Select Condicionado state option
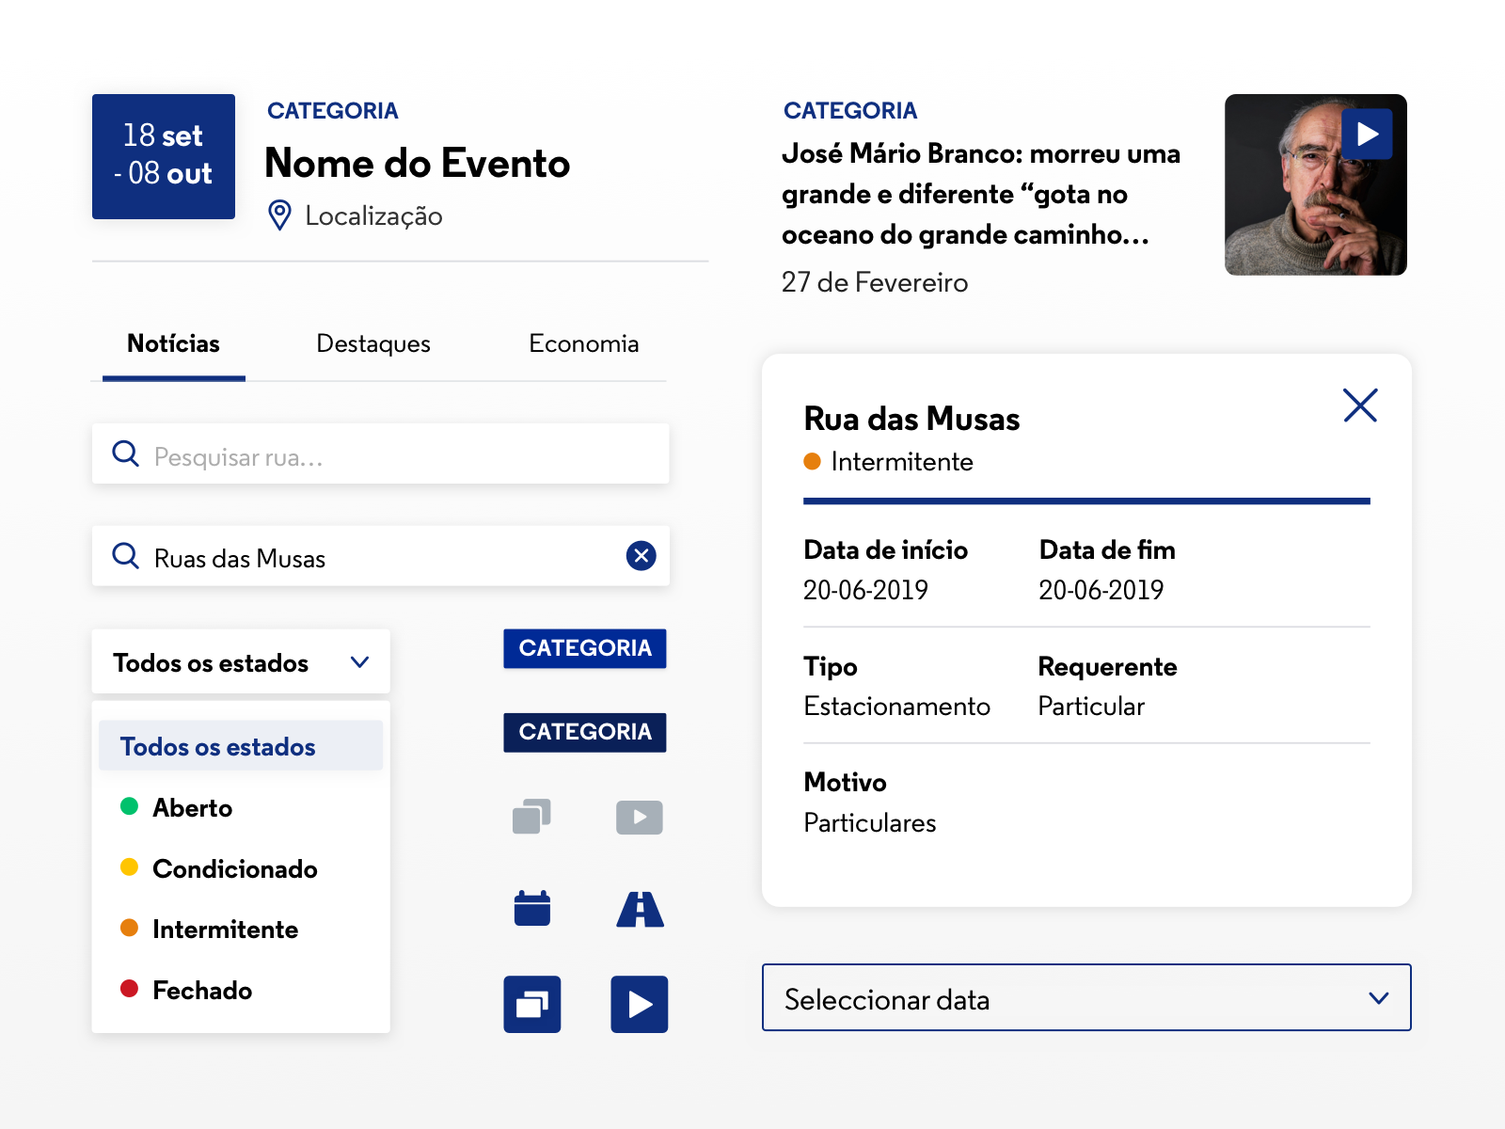 click(234, 869)
